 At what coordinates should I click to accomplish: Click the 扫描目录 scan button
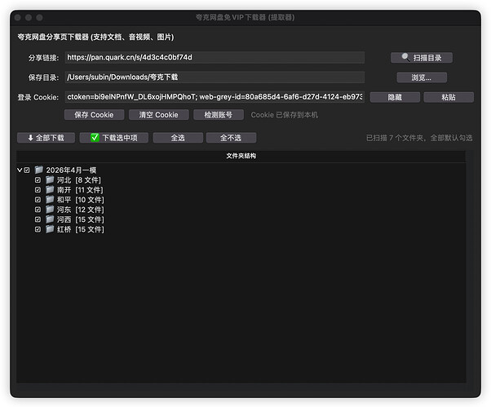point(421,58)
